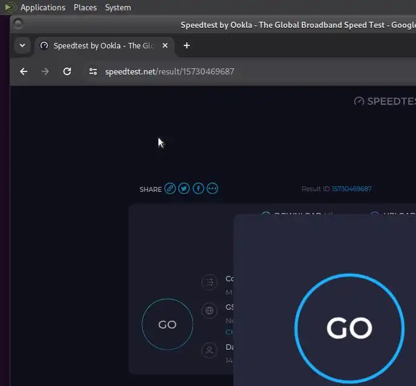The width and height of the screenshot is (416, 386).
Task: Share result on Facebook
Action: 198,189
